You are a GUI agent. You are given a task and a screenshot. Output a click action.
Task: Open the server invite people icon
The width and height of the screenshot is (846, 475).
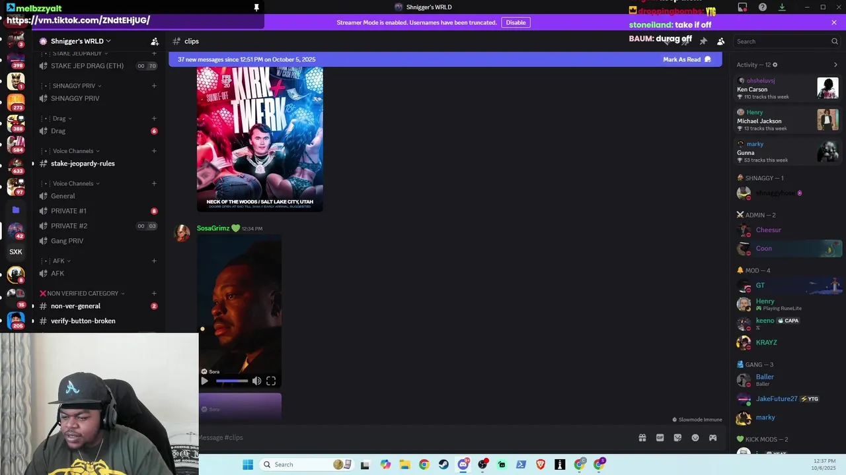coord(155,41)
